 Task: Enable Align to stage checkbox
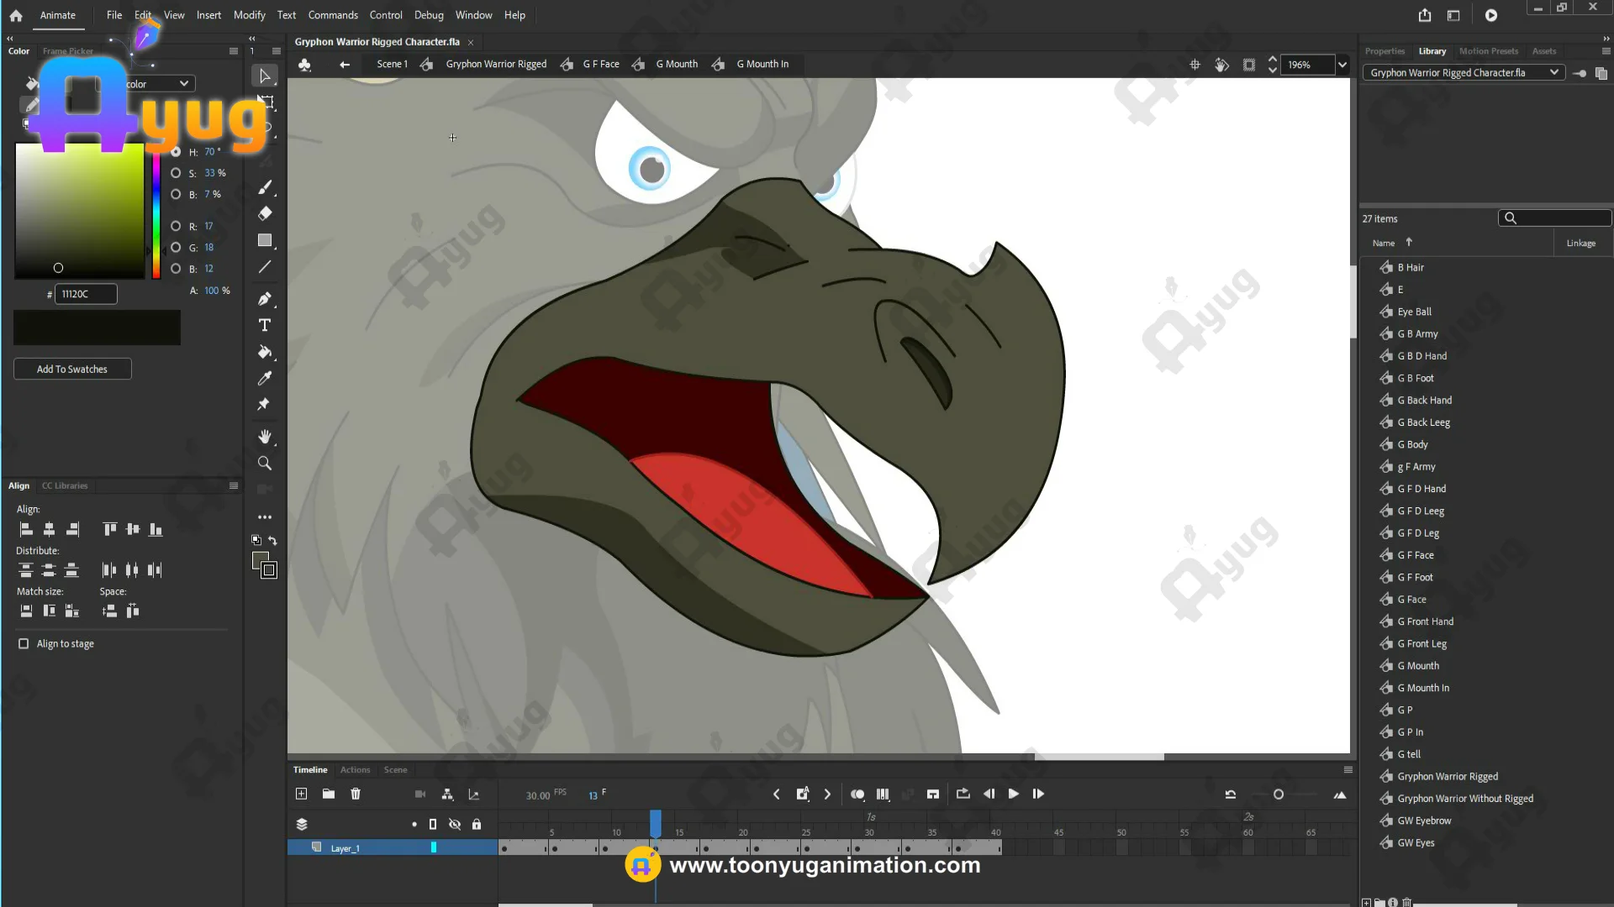(24, 644)
